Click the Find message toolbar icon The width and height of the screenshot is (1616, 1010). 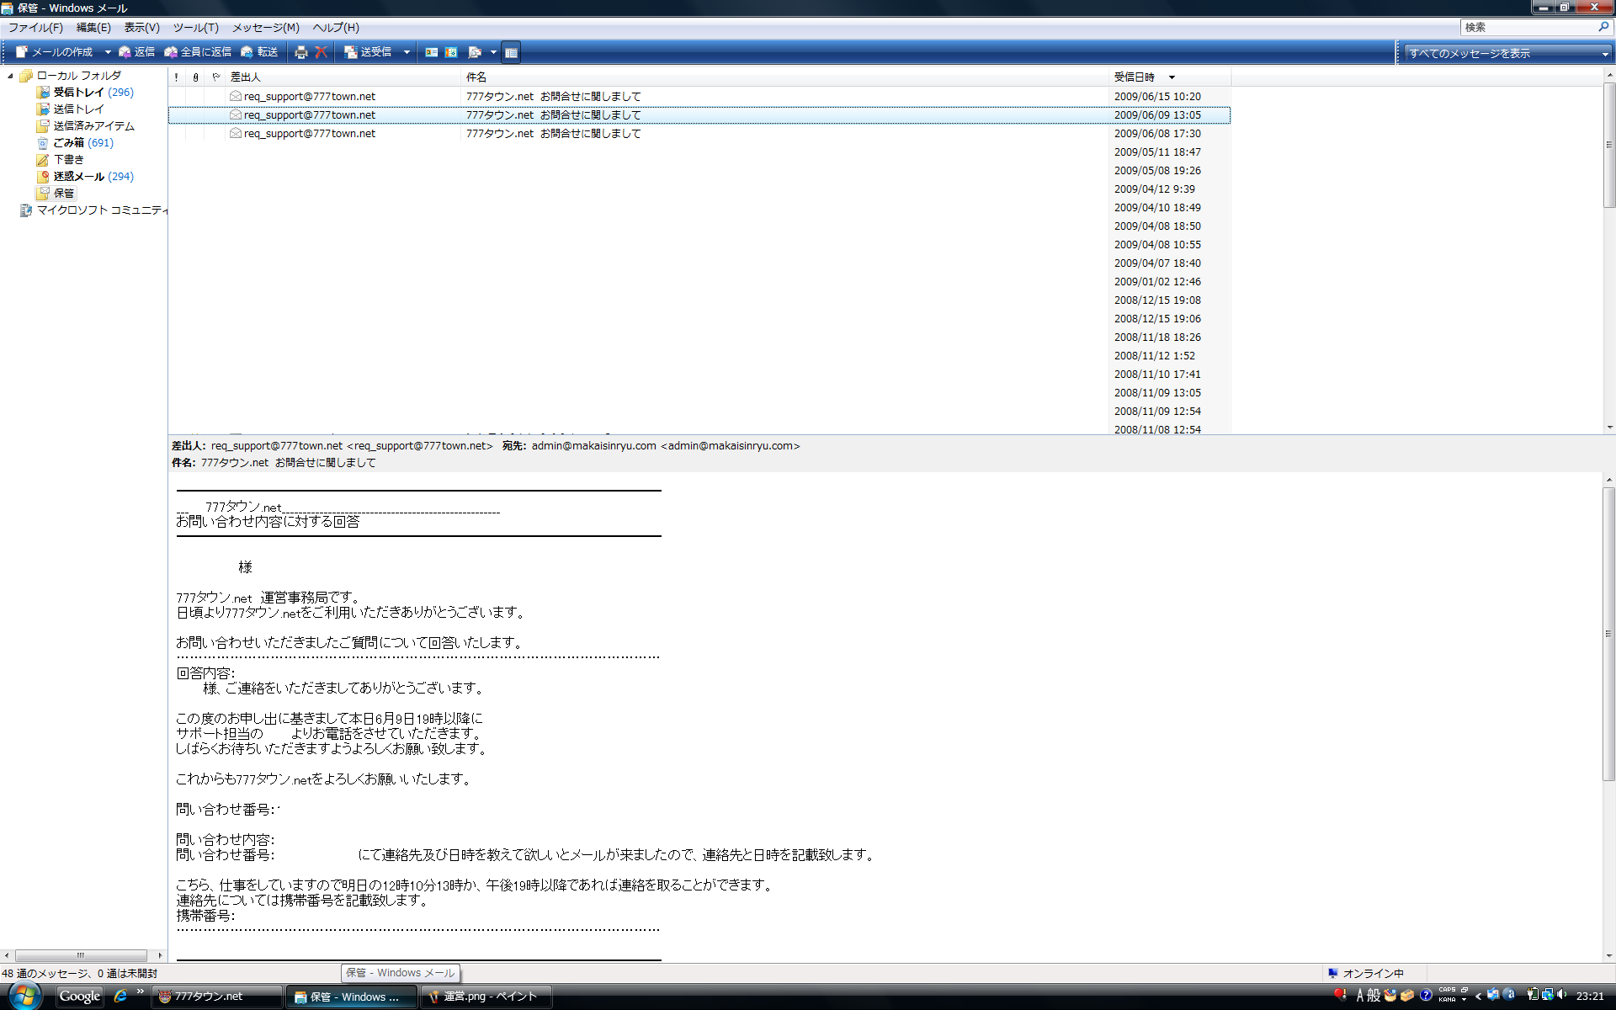pyautogui.click(x=475, y=52)
